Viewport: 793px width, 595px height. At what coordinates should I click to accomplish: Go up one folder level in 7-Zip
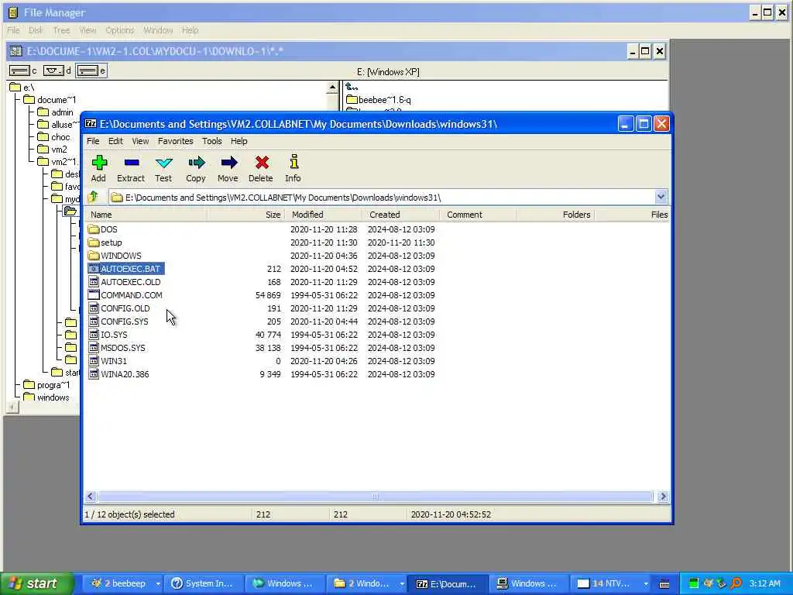pos(93,198)
